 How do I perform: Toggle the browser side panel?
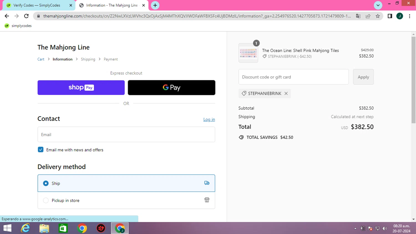390,16
